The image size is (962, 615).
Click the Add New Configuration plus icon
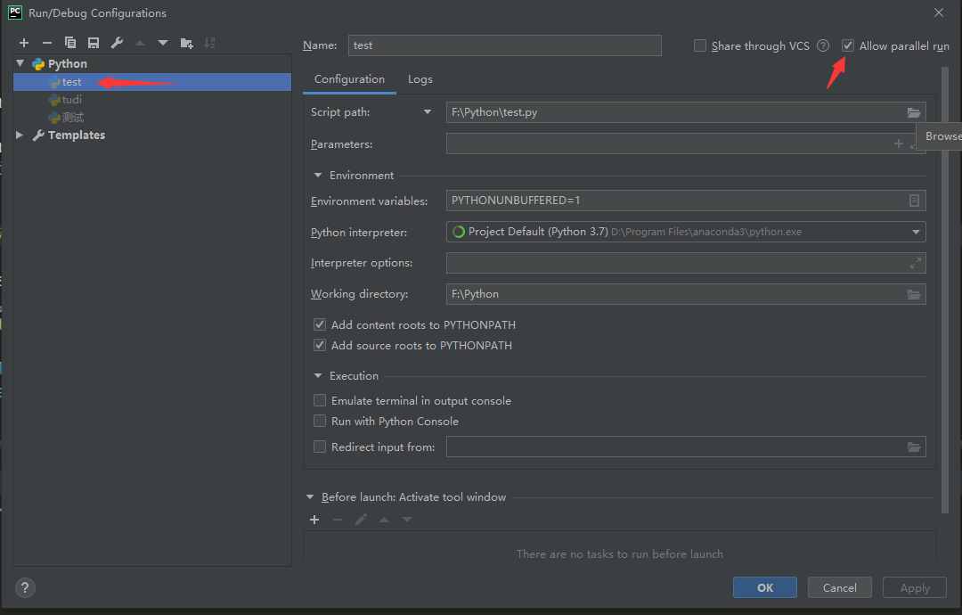24,43
